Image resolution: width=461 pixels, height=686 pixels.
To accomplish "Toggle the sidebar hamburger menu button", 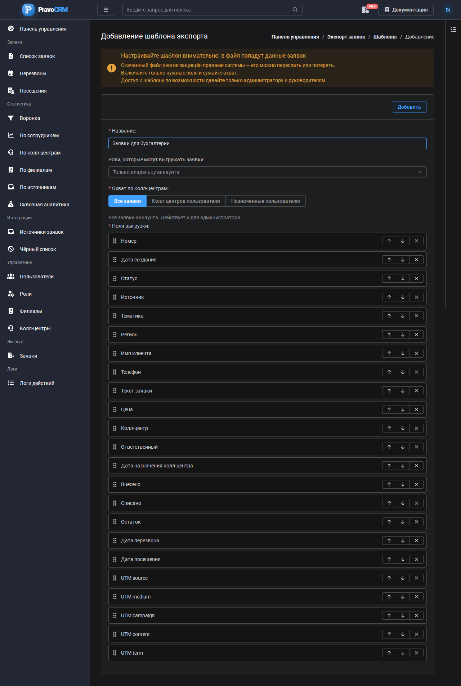I will pos(106,10).
